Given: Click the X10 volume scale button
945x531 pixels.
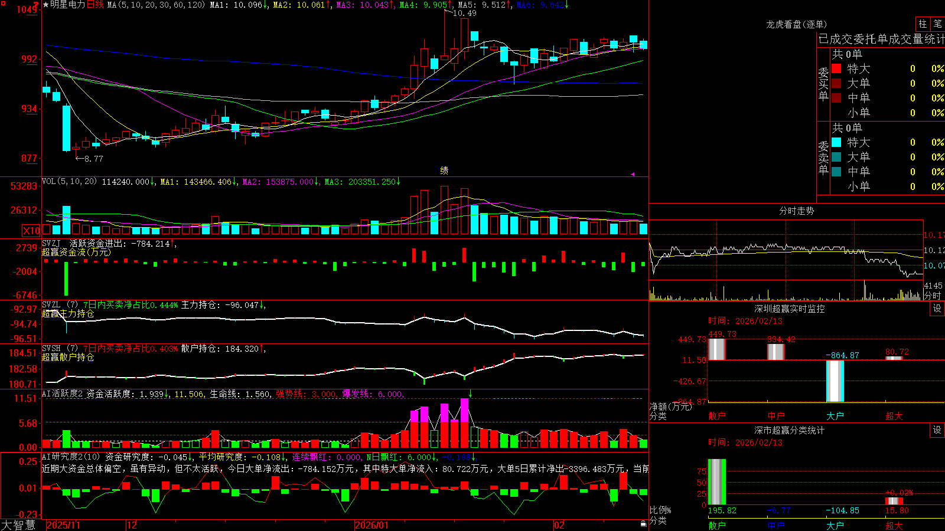Looking at the screenshot, I should (31, 231).
